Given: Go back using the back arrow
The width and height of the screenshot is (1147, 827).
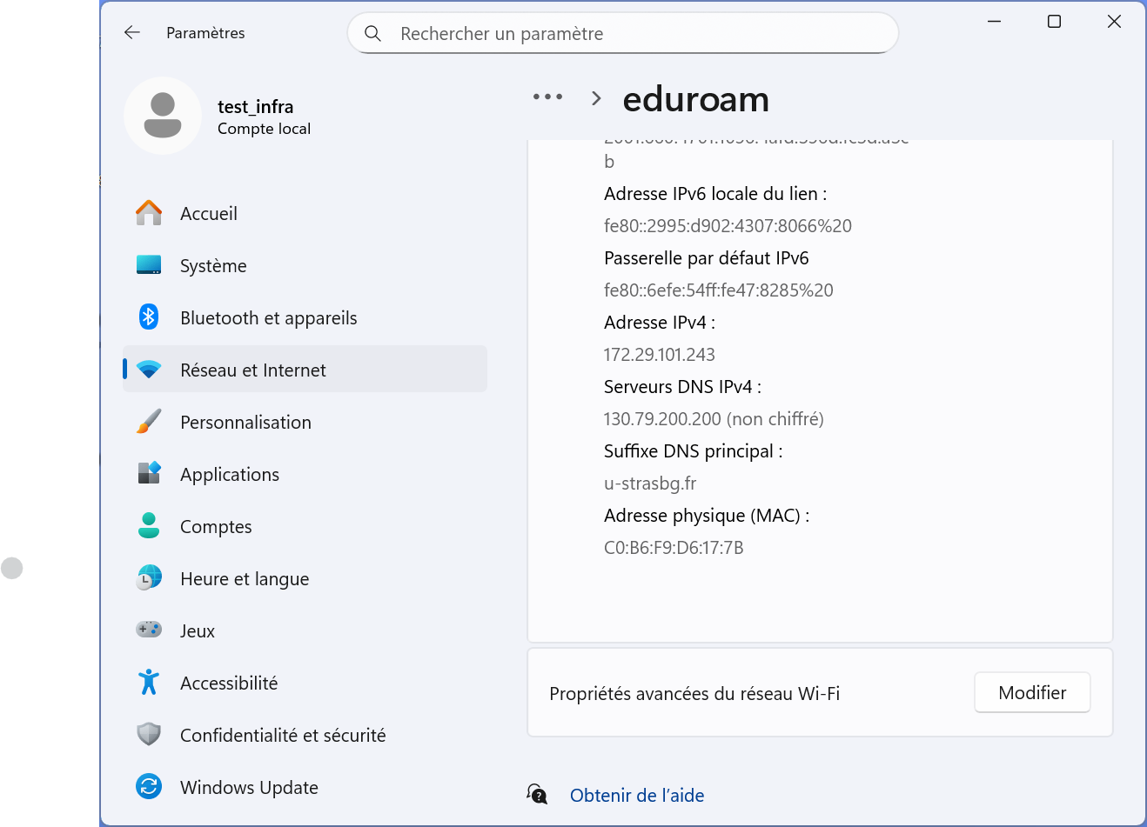Looking at the screenshot, I should point(132,33).
